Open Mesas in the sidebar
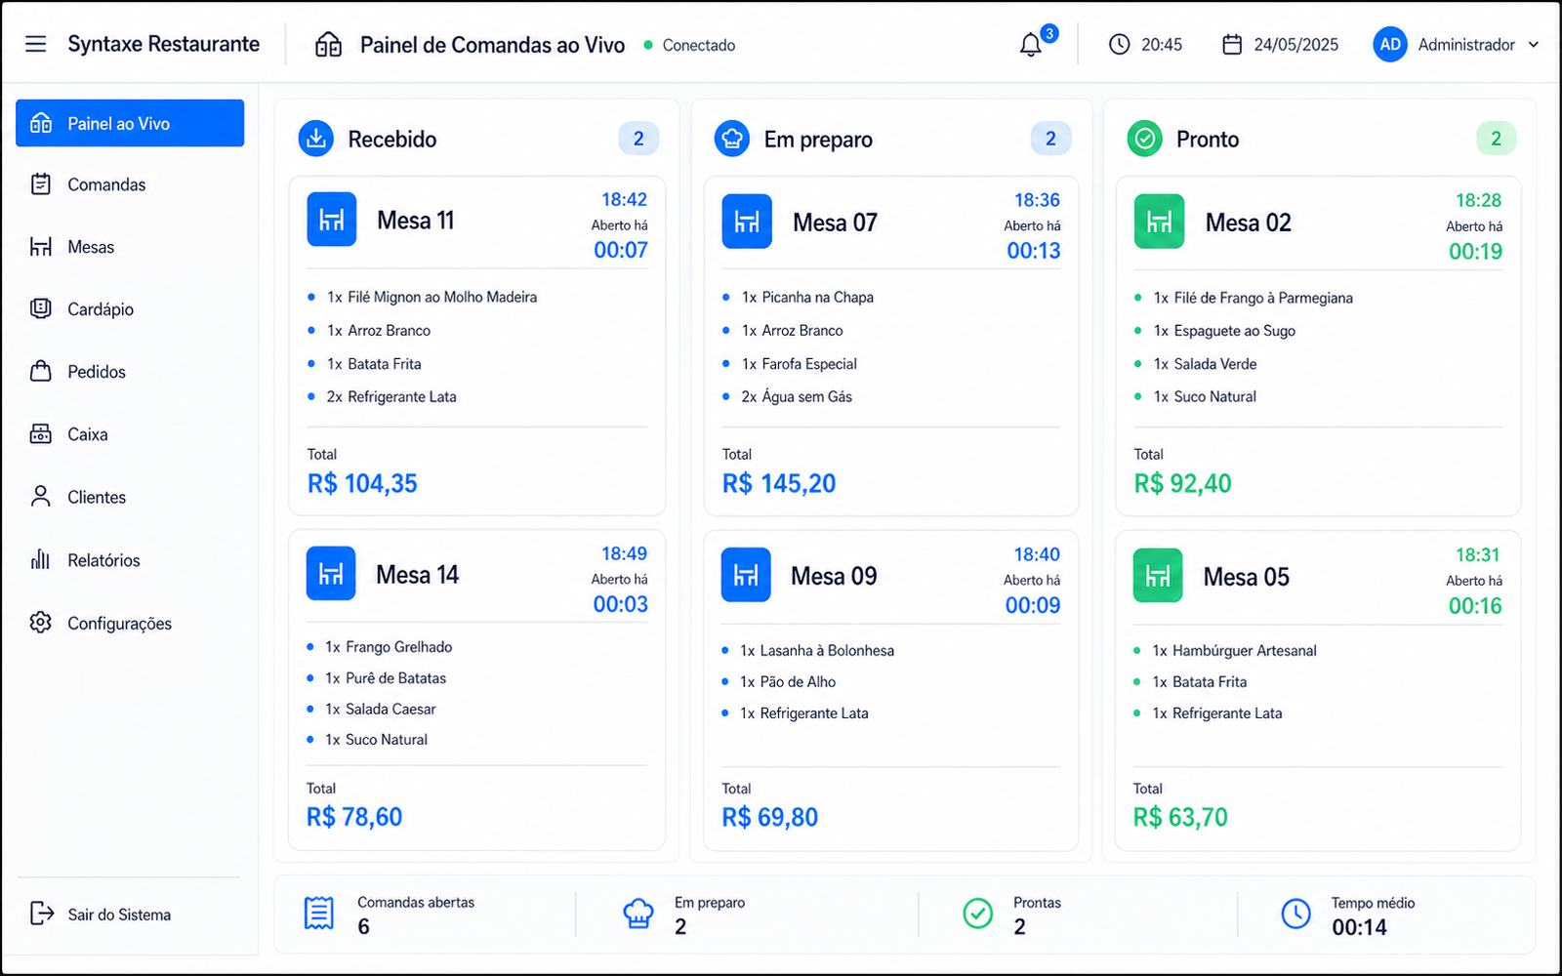Viewport: 1562px width, 976px height. pyautogui.click(x=130, y=247)
